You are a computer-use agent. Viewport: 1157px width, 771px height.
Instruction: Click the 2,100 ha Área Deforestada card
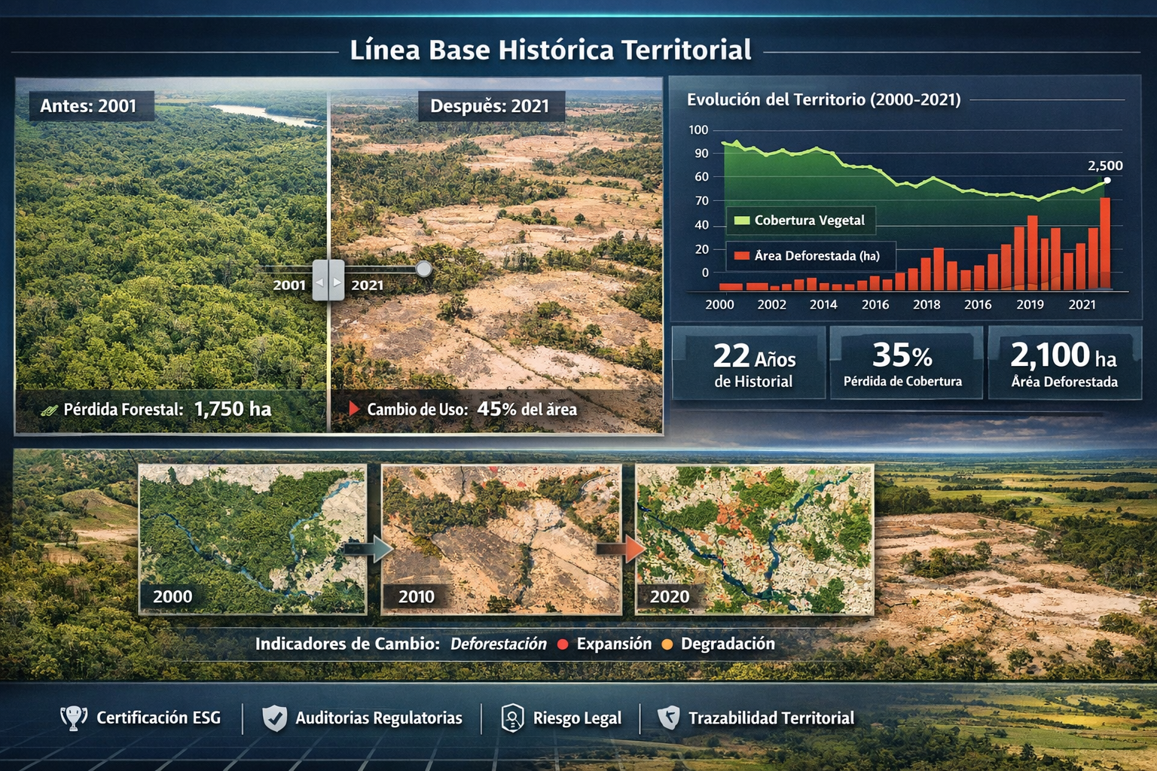pyautogui.click(x=1064, y=364)
